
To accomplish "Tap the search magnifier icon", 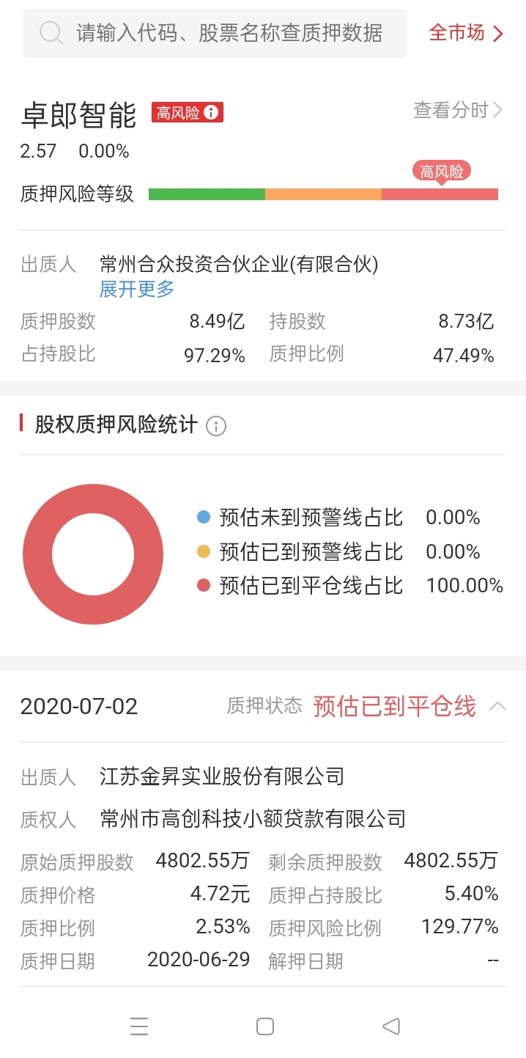I will (51, 33).
